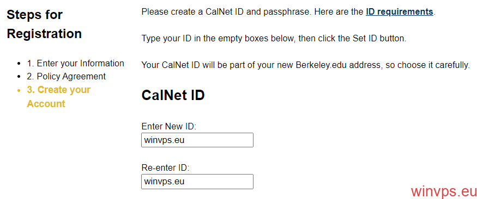Click the yellow bullet beside Create your Account

click(19, 90)
